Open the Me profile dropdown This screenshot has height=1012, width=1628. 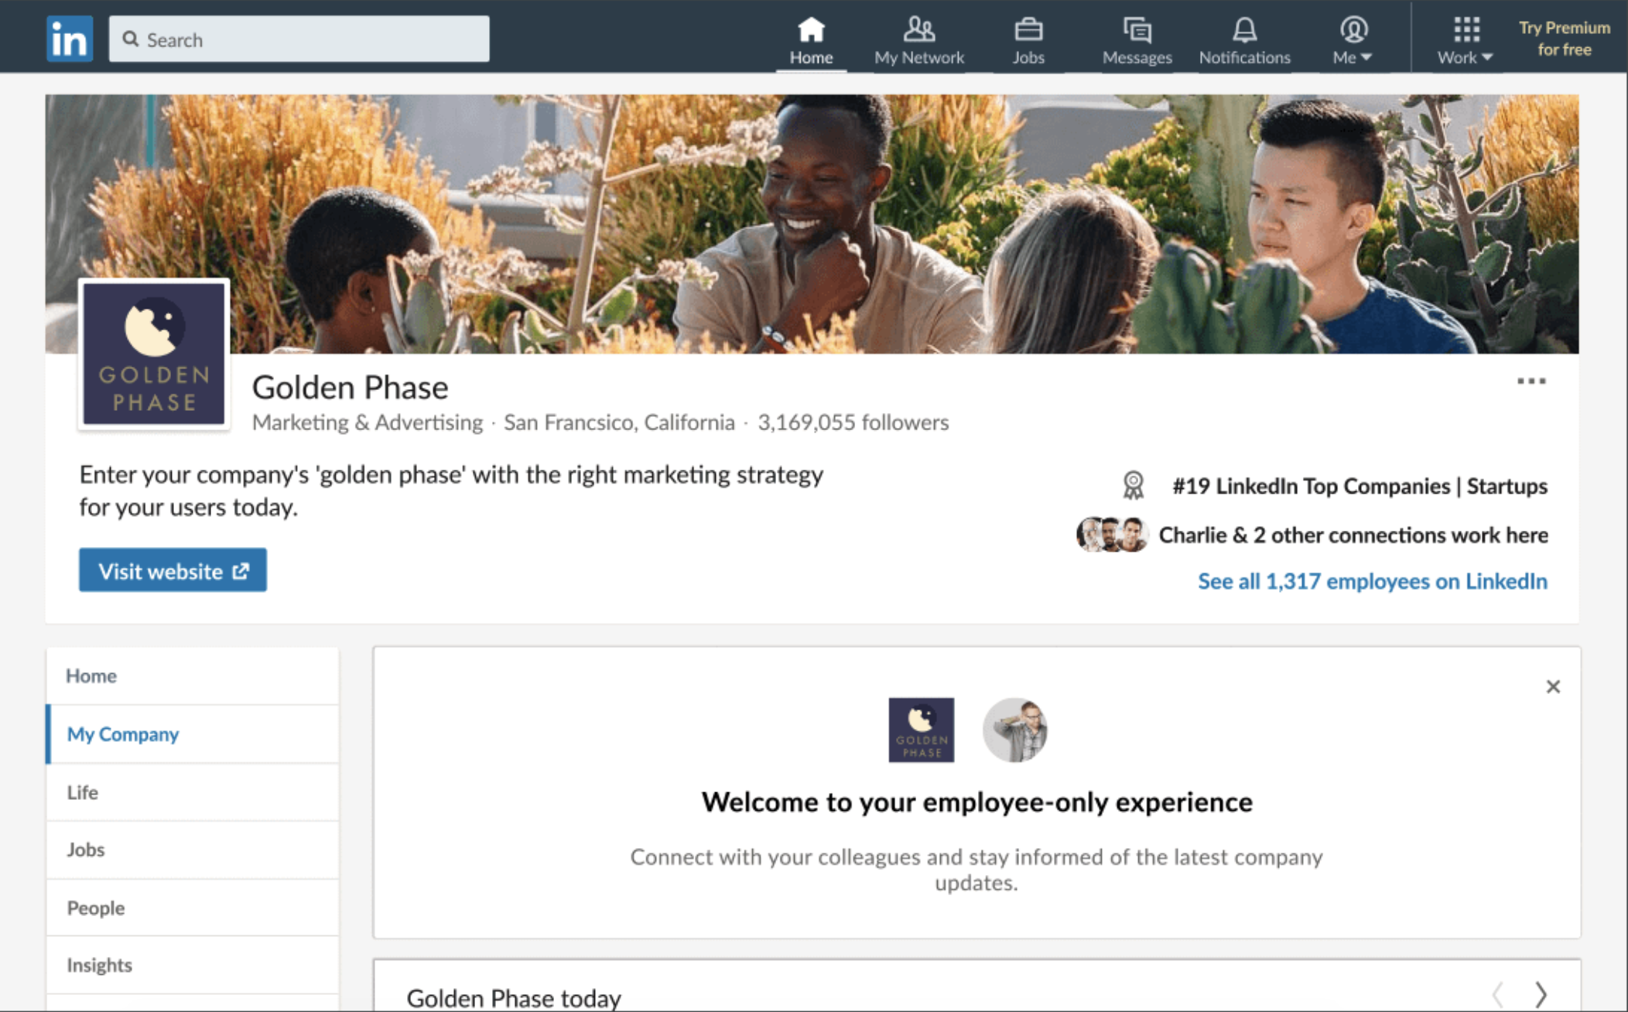(1353, 40)
